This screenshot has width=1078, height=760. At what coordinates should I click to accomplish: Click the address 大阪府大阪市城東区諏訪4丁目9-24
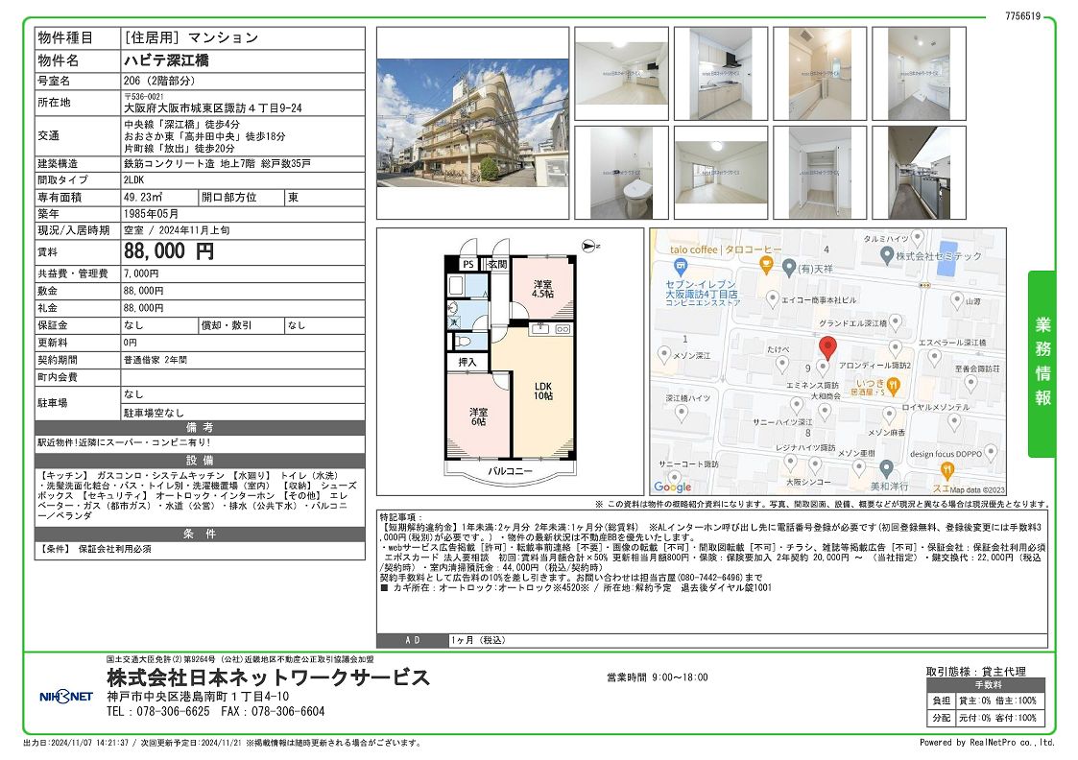213,107
